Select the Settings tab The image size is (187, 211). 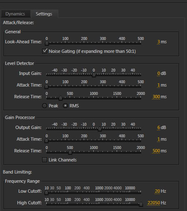pyautogui.click(x=44, y=14)
